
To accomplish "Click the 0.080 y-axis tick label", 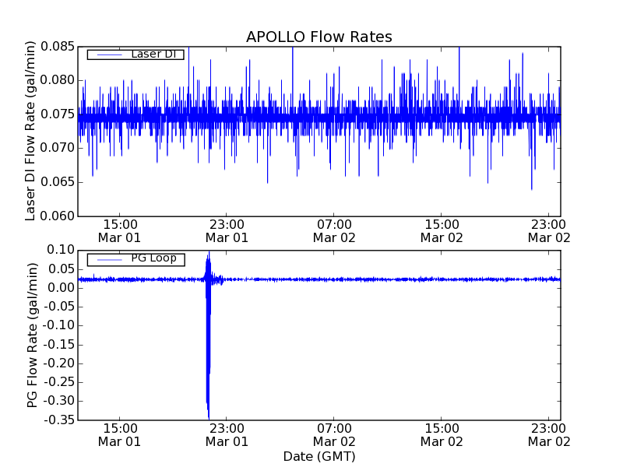I will (x=58, y=80).
